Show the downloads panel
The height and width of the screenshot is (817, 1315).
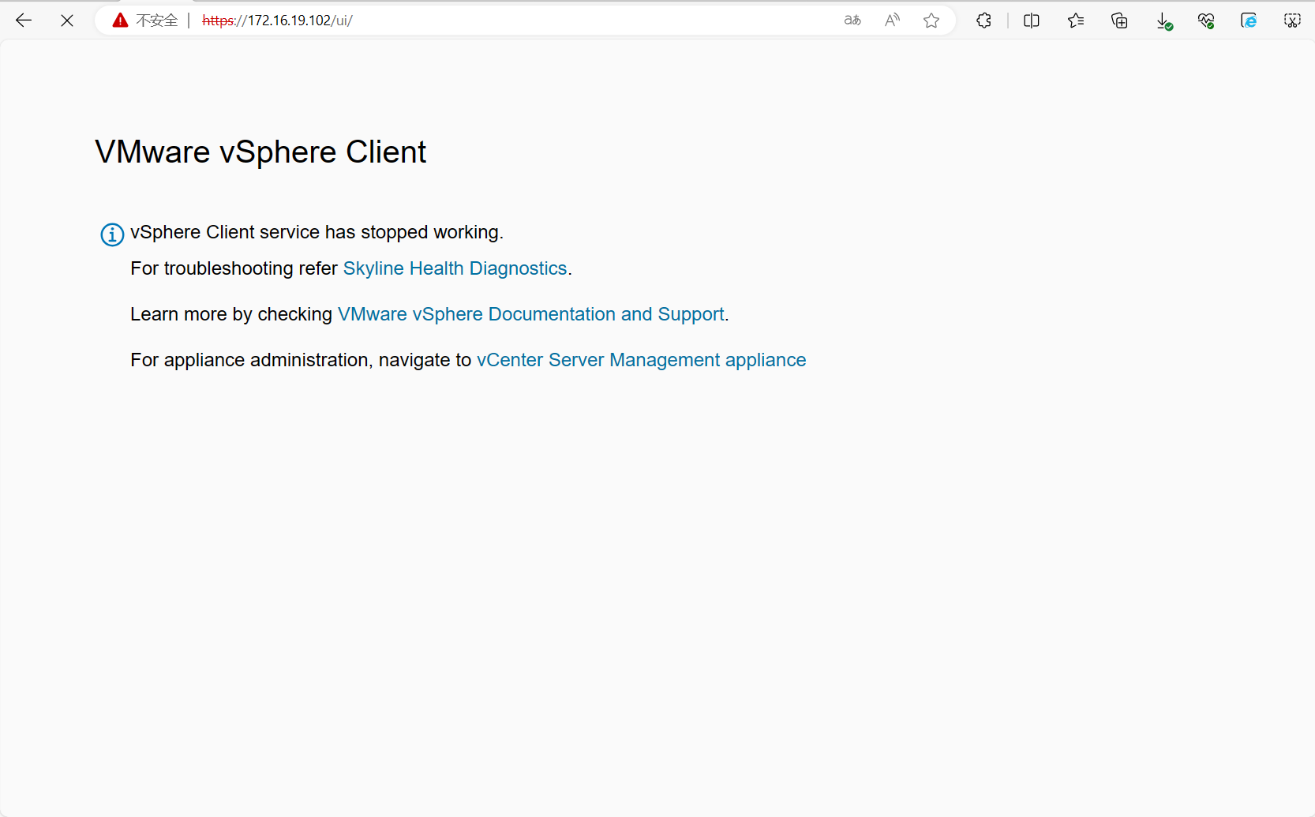1163,21
